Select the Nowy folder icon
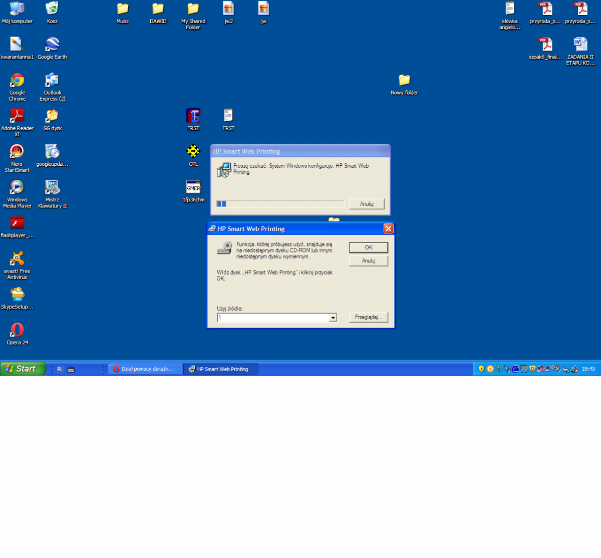The width and height of the screenshot is (601, 558). [404, 84]
